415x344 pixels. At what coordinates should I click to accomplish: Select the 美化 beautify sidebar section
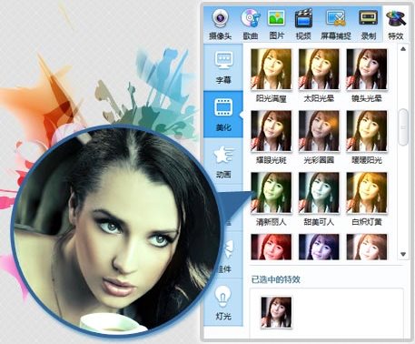coord(223,115)
